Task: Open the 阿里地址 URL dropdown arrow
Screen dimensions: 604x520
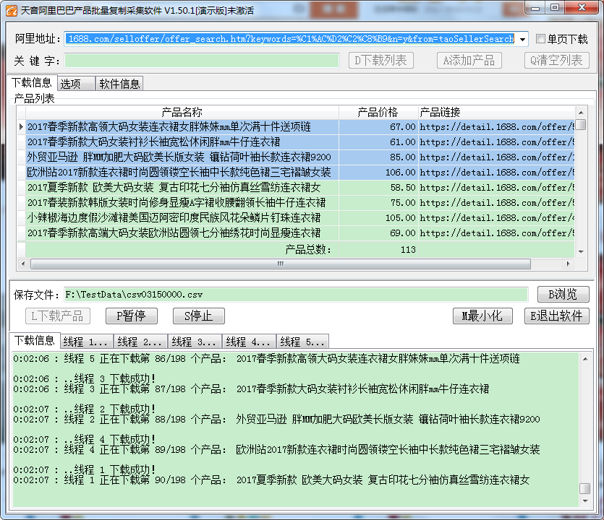Action: pyautogui.click(x=523, y=39)
